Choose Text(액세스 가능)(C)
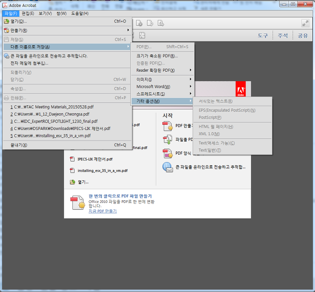The width and height of the screenshot is (315, 292). click(233, 143)
